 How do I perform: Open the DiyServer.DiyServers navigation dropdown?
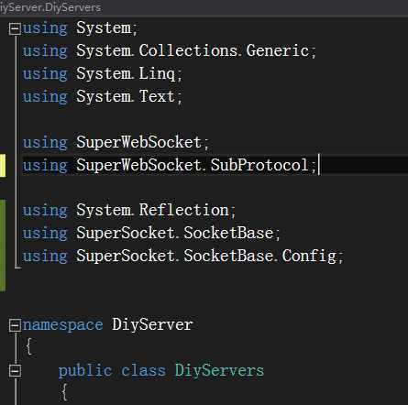pyautogui.click(x=50, y=7)
